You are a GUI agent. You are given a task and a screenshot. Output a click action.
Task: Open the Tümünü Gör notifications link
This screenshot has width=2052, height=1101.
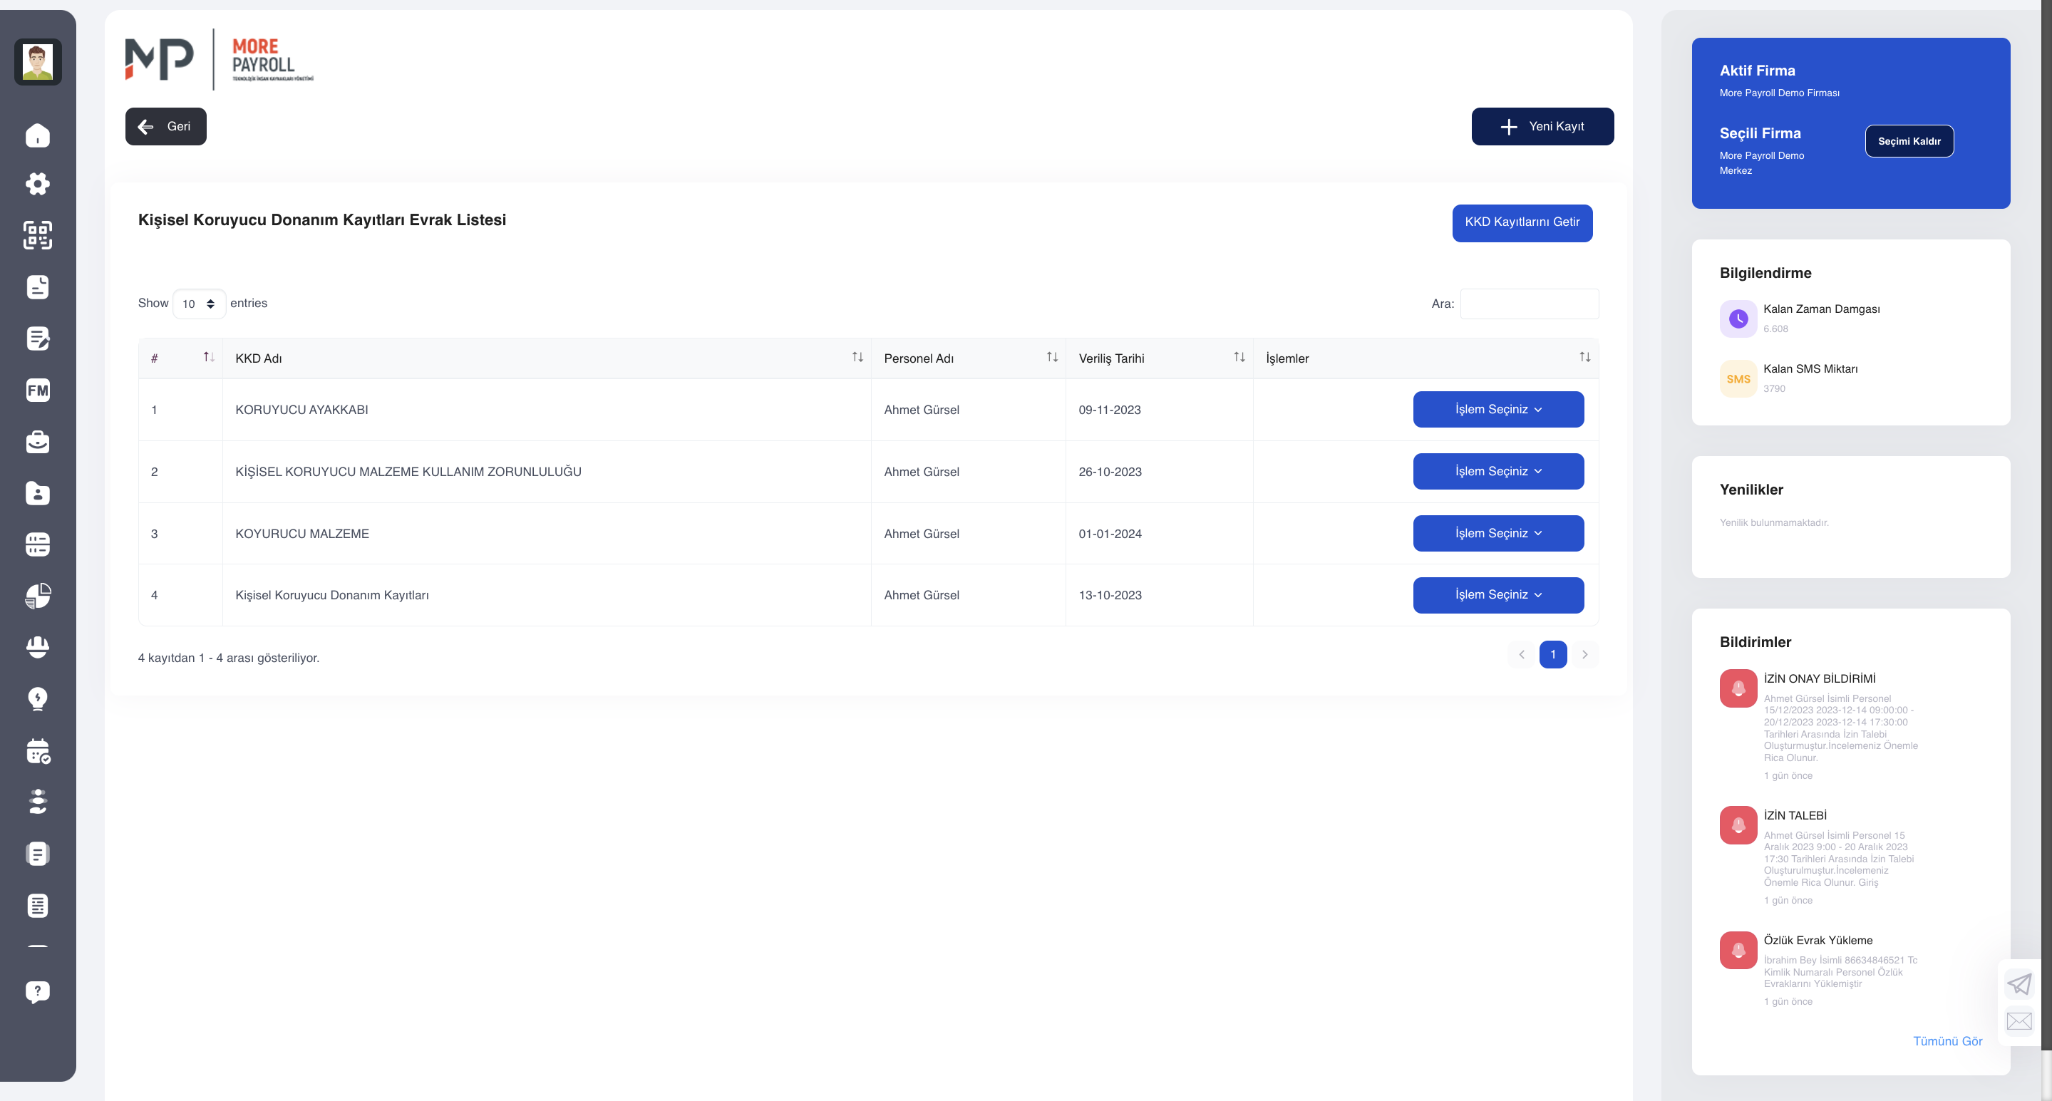[1947, 1041]
